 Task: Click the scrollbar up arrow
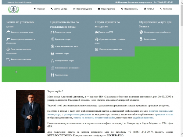(182, 3)
